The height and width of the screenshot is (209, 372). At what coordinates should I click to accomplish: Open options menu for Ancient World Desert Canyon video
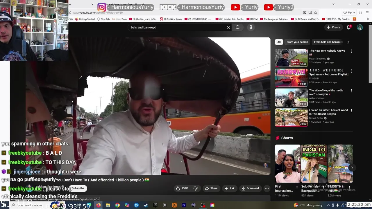[351, 111]
